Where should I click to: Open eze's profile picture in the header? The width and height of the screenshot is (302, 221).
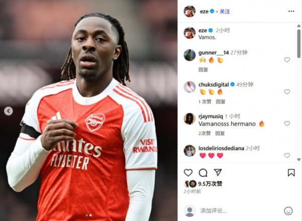click(190, 12)
